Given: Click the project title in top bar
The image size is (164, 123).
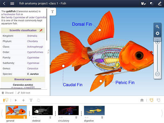Looking at the screenshot, I should click(x=43, y=4).
